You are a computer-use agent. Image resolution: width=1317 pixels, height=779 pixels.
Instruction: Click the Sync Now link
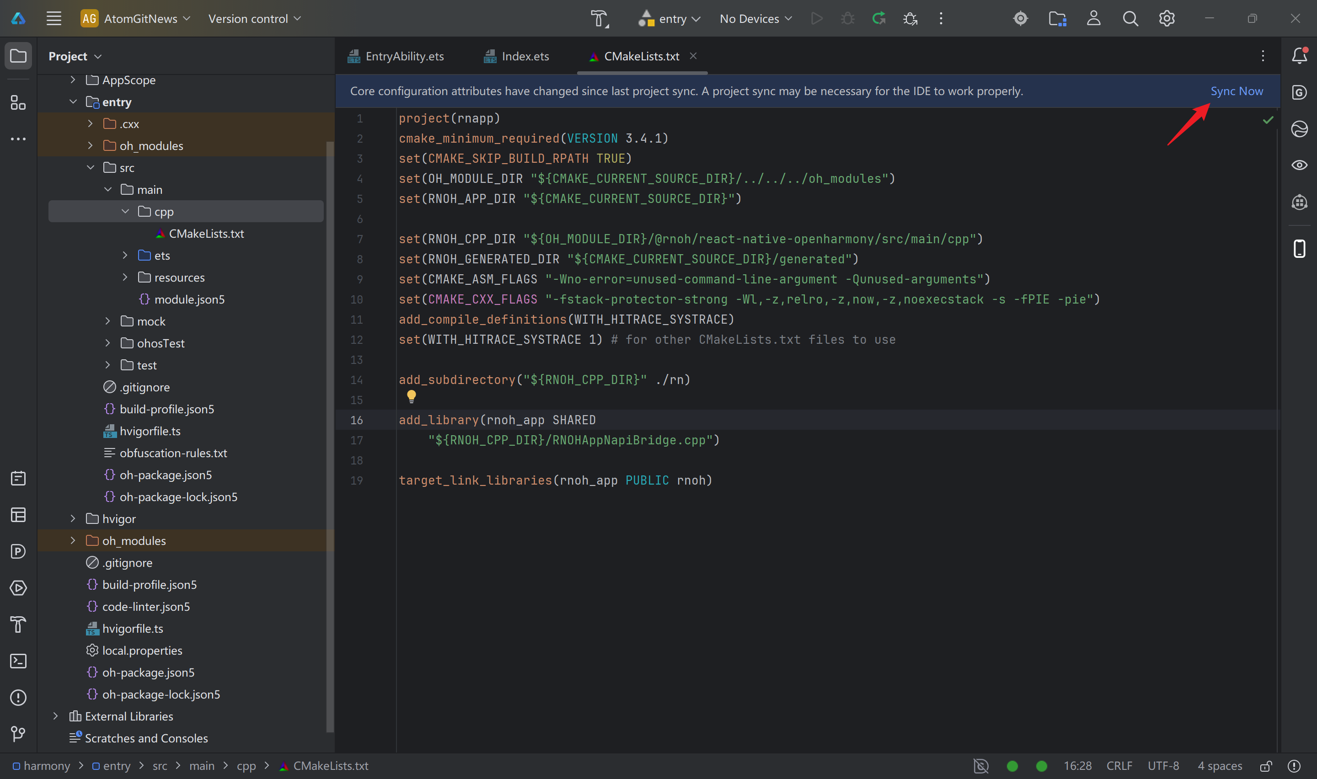click(x=1236, y=91)
